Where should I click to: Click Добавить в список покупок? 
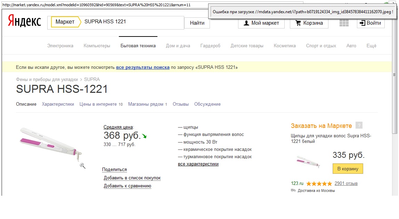pos(132,178)
